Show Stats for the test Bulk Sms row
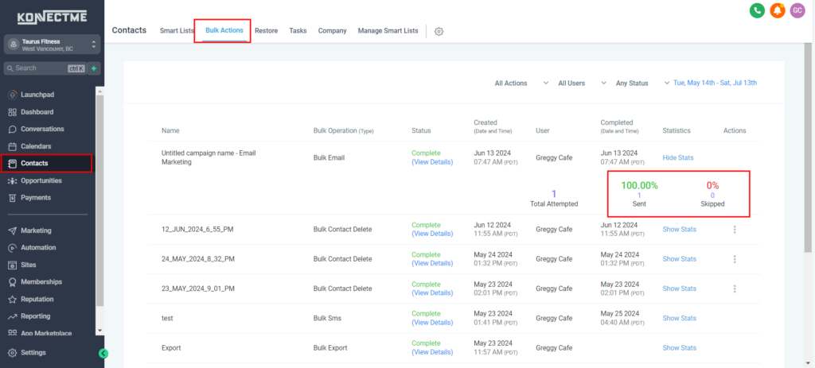 point(680,318)
